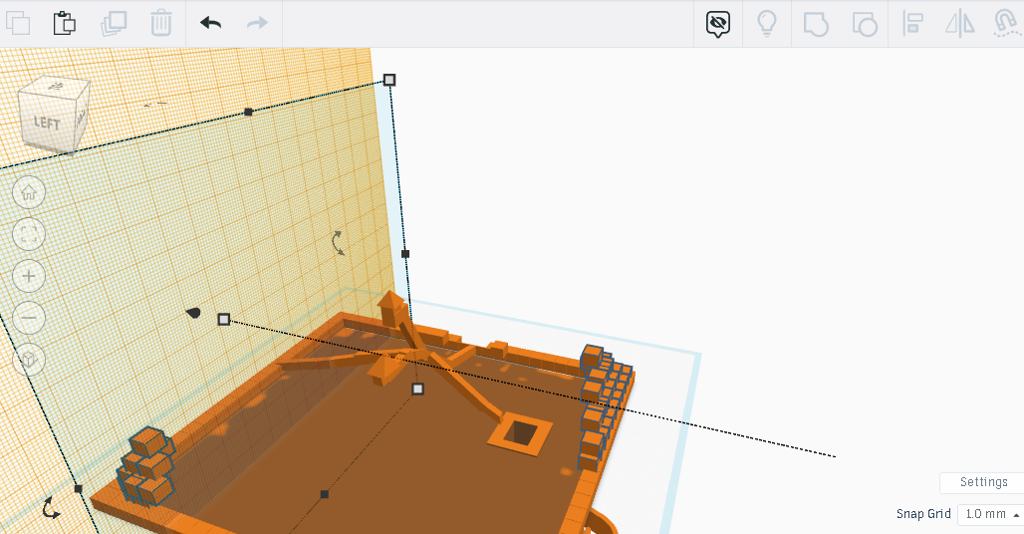
Task: Redo the last undone action
Action: 257,24
